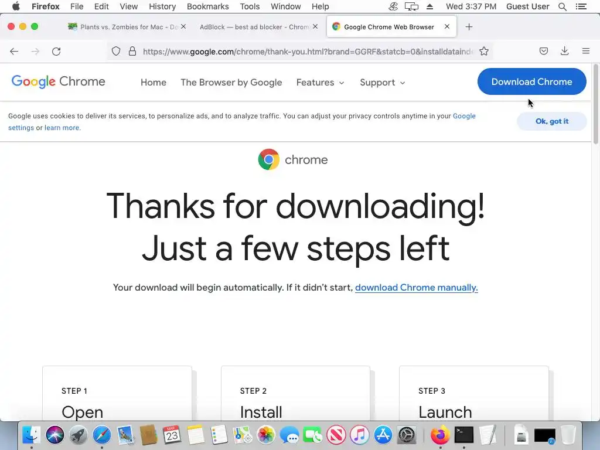Click Ok, got it cookie button

coord(552,121)
